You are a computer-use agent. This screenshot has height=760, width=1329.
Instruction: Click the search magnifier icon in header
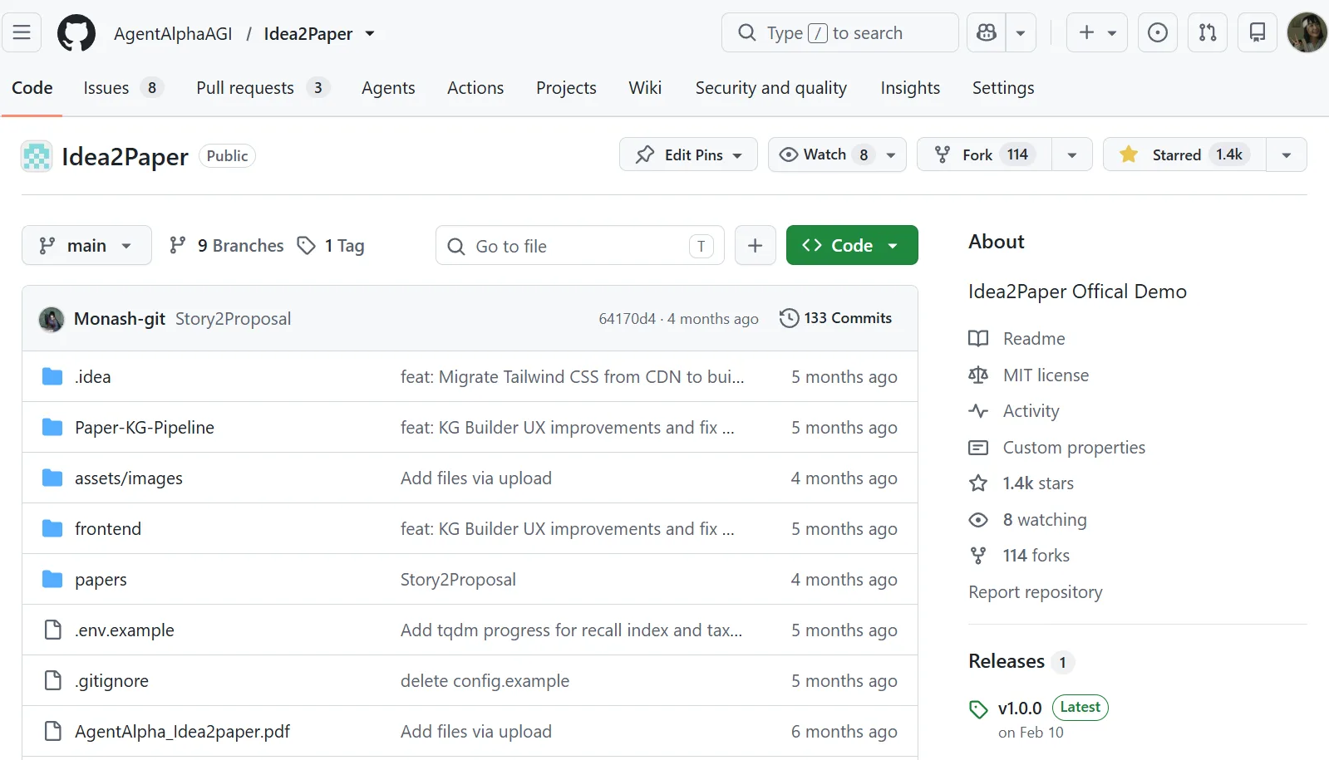(747, 33)
